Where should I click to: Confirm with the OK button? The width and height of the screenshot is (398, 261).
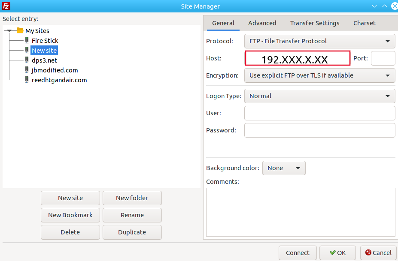click(337, 253)
